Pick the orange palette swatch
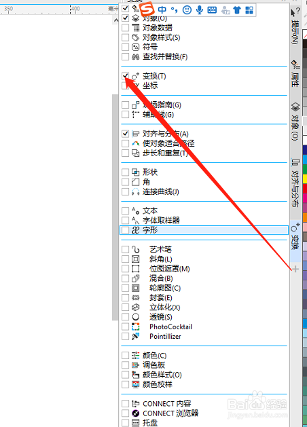The image size is (307, 427). pos(305,217)
